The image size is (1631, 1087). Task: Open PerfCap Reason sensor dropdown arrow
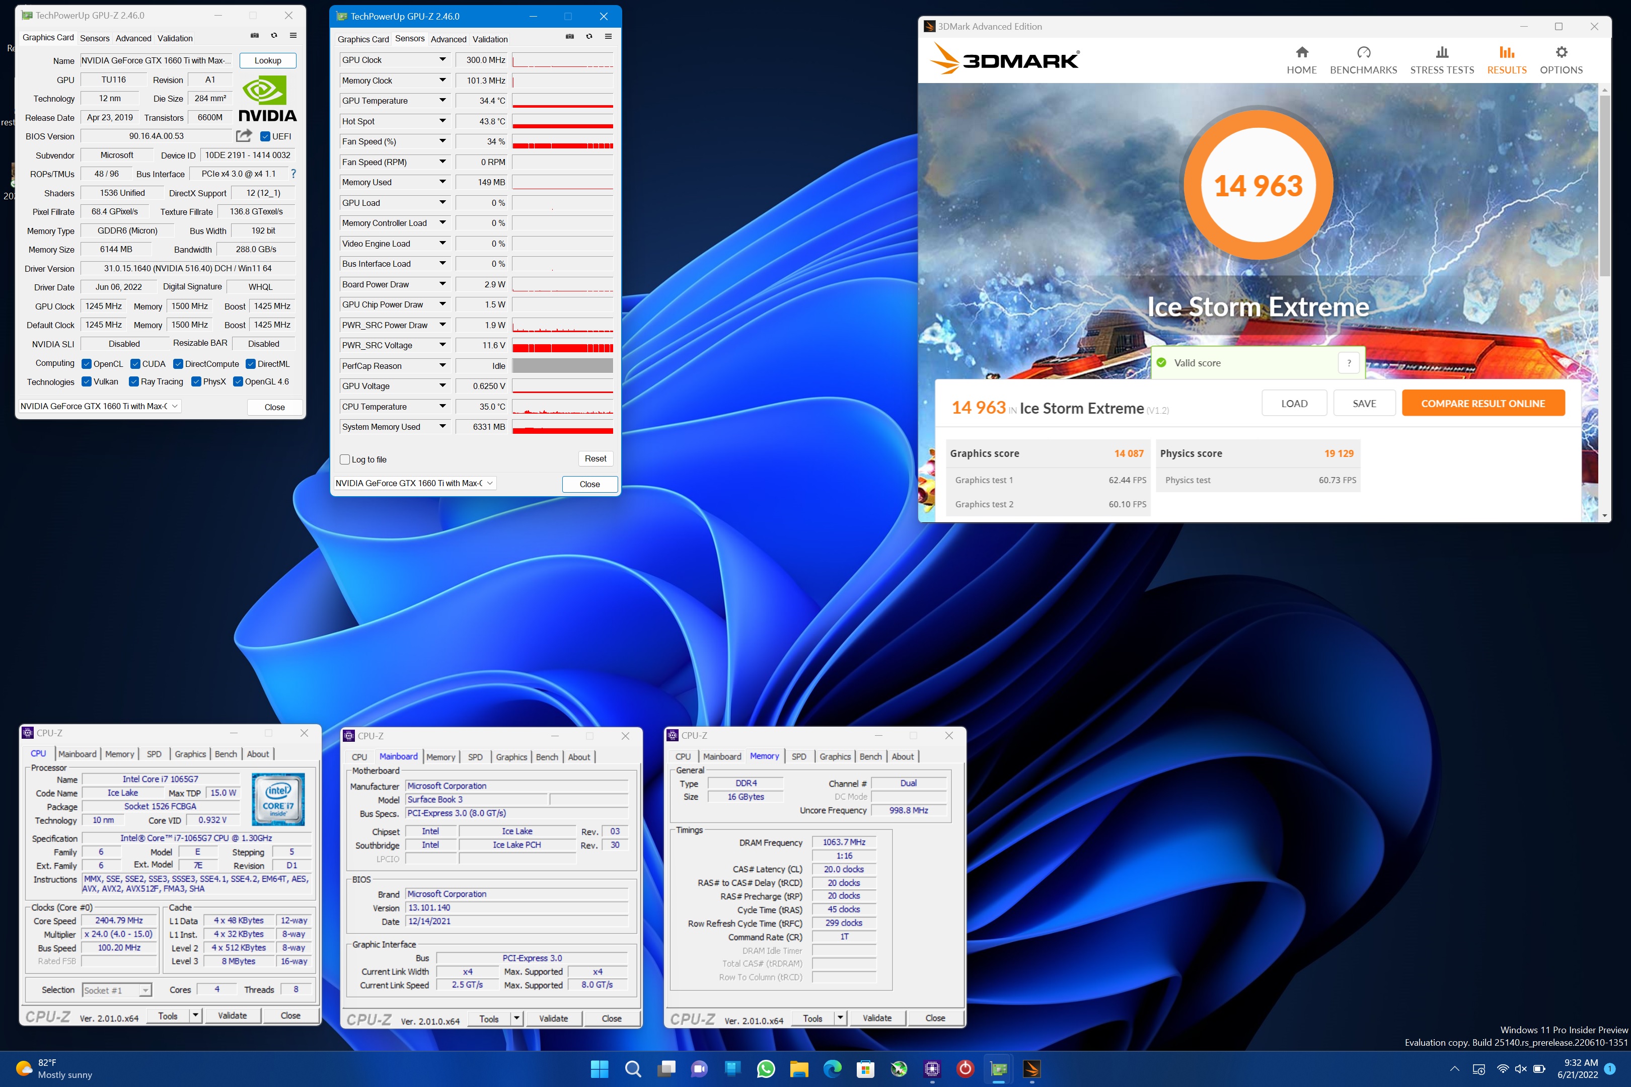[x=442, y=365]
